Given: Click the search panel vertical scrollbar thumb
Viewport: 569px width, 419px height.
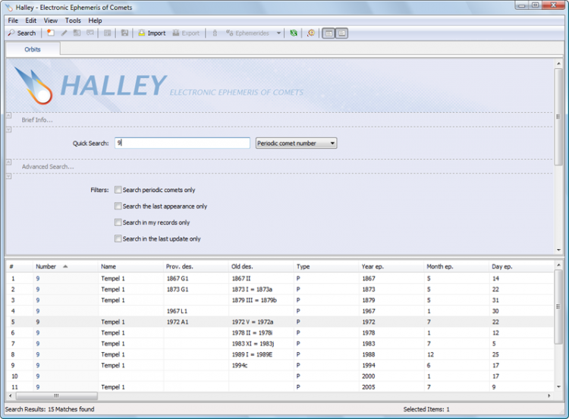Looking at the screenshot, I should [x=558, y=117].
